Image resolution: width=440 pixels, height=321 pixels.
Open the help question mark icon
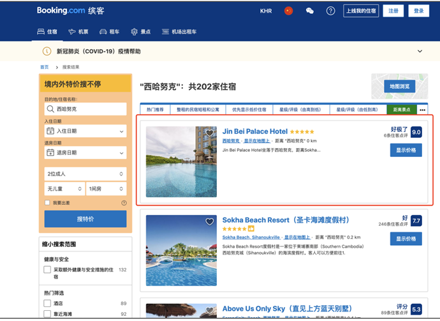pos(330,11)
